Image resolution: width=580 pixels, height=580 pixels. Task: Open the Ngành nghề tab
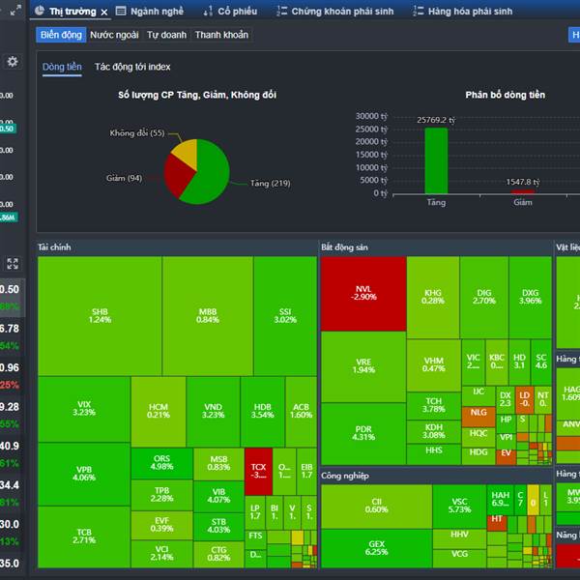pos(150,11)
